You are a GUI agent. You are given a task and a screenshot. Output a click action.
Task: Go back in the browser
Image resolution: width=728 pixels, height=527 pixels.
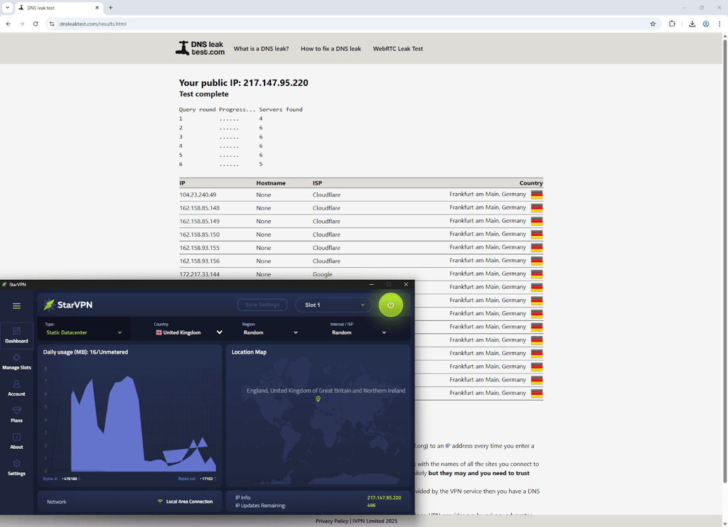pos(9,23)
